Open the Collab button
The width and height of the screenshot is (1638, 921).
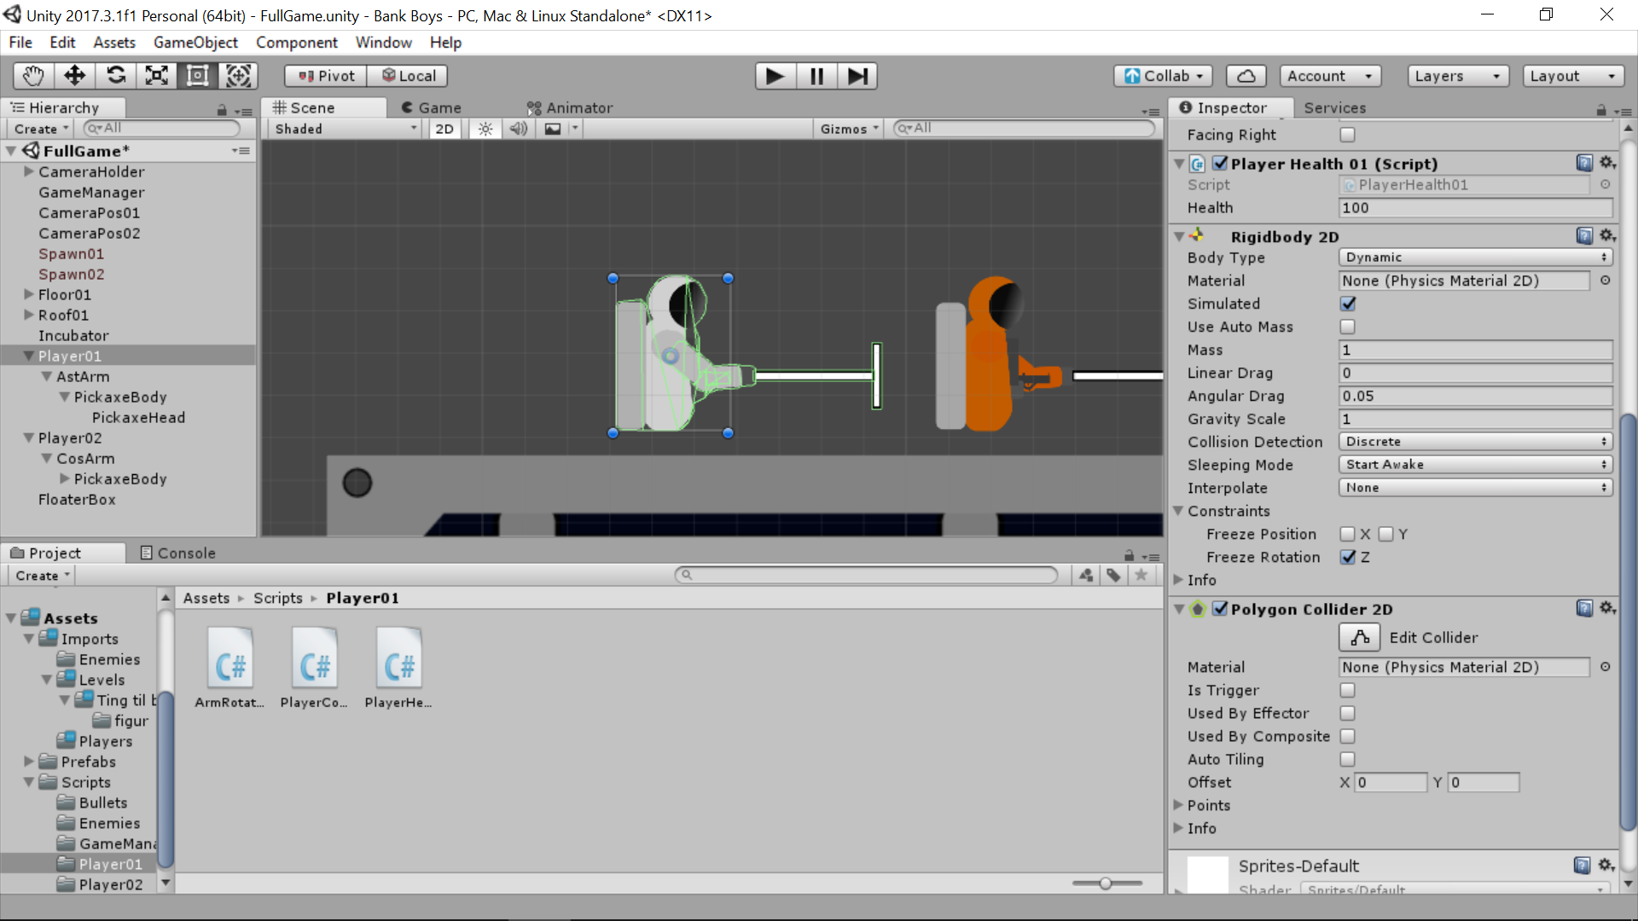coord(1163,76)
